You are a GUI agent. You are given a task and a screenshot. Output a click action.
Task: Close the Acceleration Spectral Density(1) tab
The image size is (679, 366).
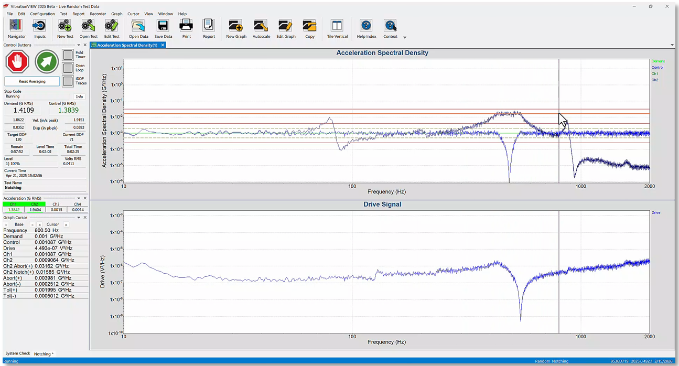coord(163,45)
